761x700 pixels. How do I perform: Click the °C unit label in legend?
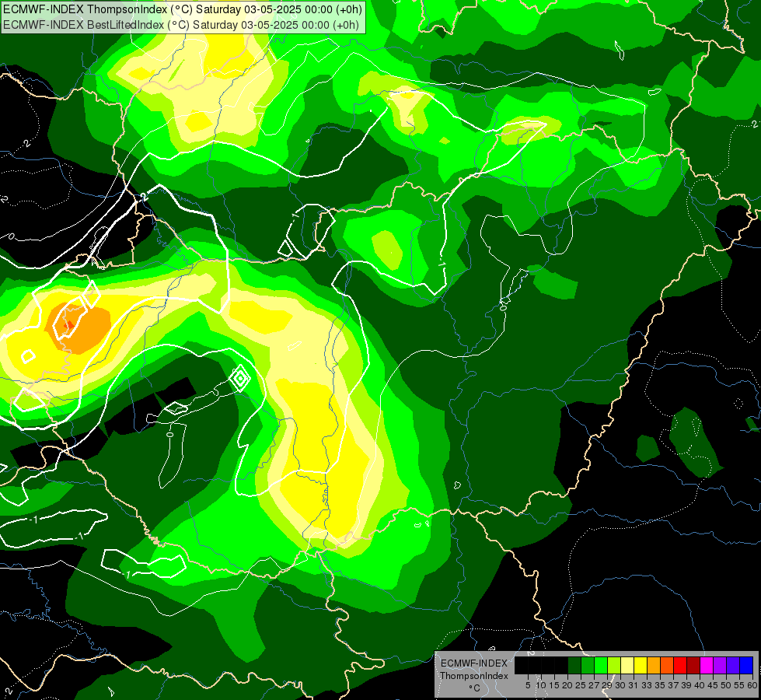click(474, 688)
